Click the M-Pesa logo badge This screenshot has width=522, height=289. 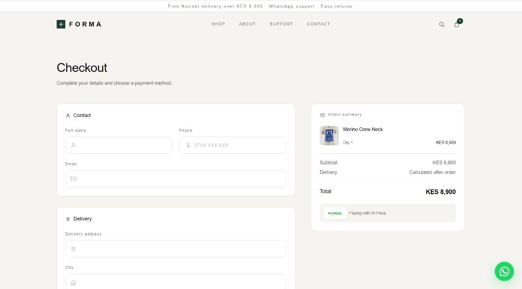[x=335, y=213]
